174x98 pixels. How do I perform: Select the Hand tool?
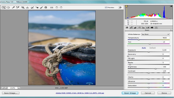[x=8, y=7]
